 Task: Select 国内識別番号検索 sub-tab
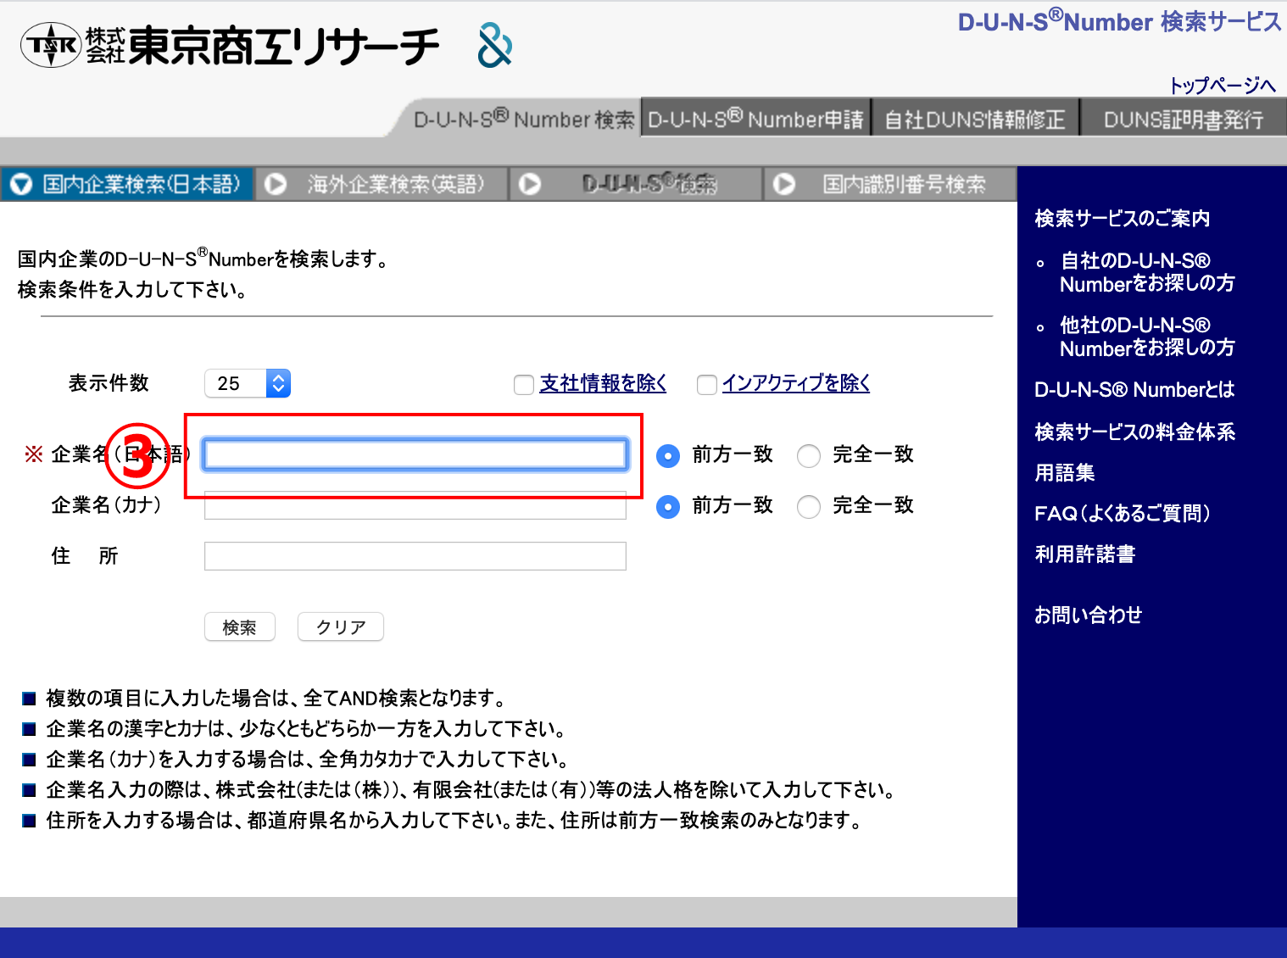[x=890, y=184]
